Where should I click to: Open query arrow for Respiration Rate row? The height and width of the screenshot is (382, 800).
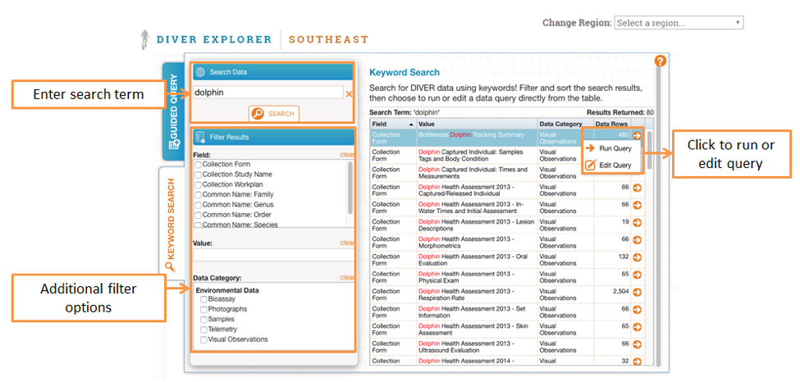637,292
